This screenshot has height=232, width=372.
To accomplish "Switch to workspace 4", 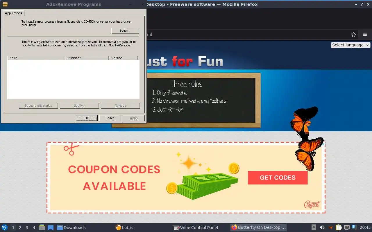I will point(34,228).
